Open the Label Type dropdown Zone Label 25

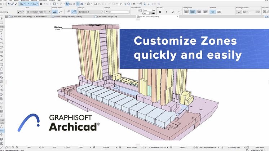pyautogui.click(x=91, y=12)
